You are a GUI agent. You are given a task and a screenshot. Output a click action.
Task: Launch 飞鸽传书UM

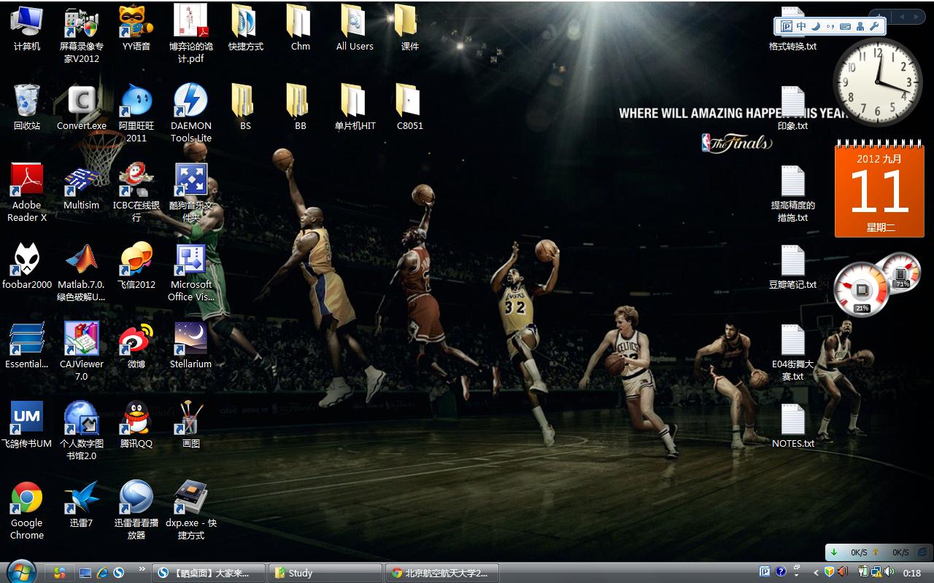point(27,425)
